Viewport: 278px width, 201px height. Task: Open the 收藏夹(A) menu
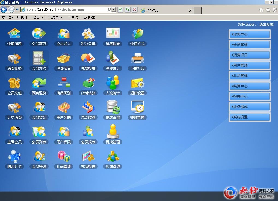tap(56, 17)
